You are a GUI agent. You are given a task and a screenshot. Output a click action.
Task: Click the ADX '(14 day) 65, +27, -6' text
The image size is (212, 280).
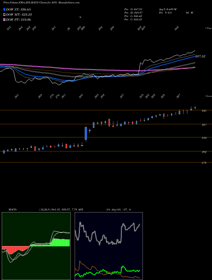[118, 210]
